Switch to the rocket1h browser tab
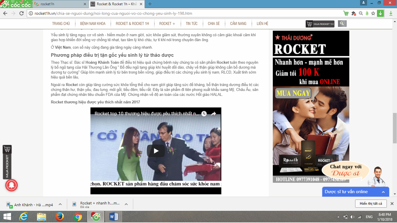The image size is (397, 223). pyautogui.click(x=60, y=4)
